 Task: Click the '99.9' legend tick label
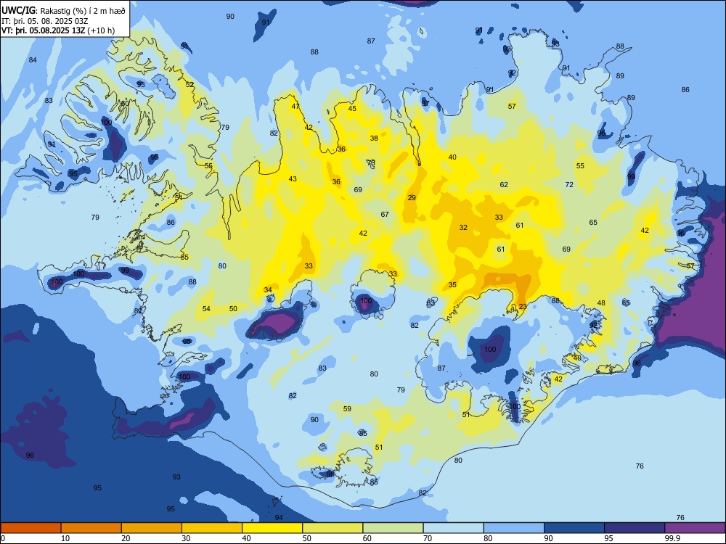672,538
